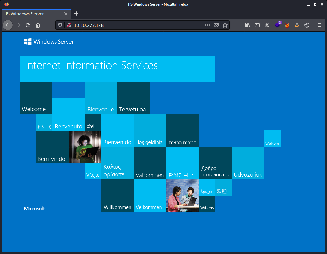327x254 pixels.
Task: Click the Bienvenido tile
Action: [x=117, y=130]
